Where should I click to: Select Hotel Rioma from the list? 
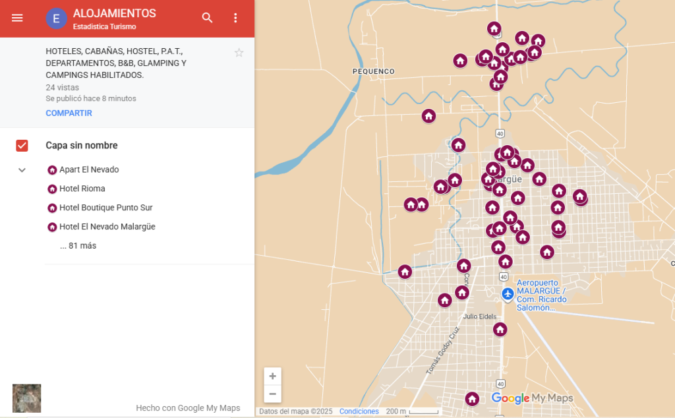82,189
